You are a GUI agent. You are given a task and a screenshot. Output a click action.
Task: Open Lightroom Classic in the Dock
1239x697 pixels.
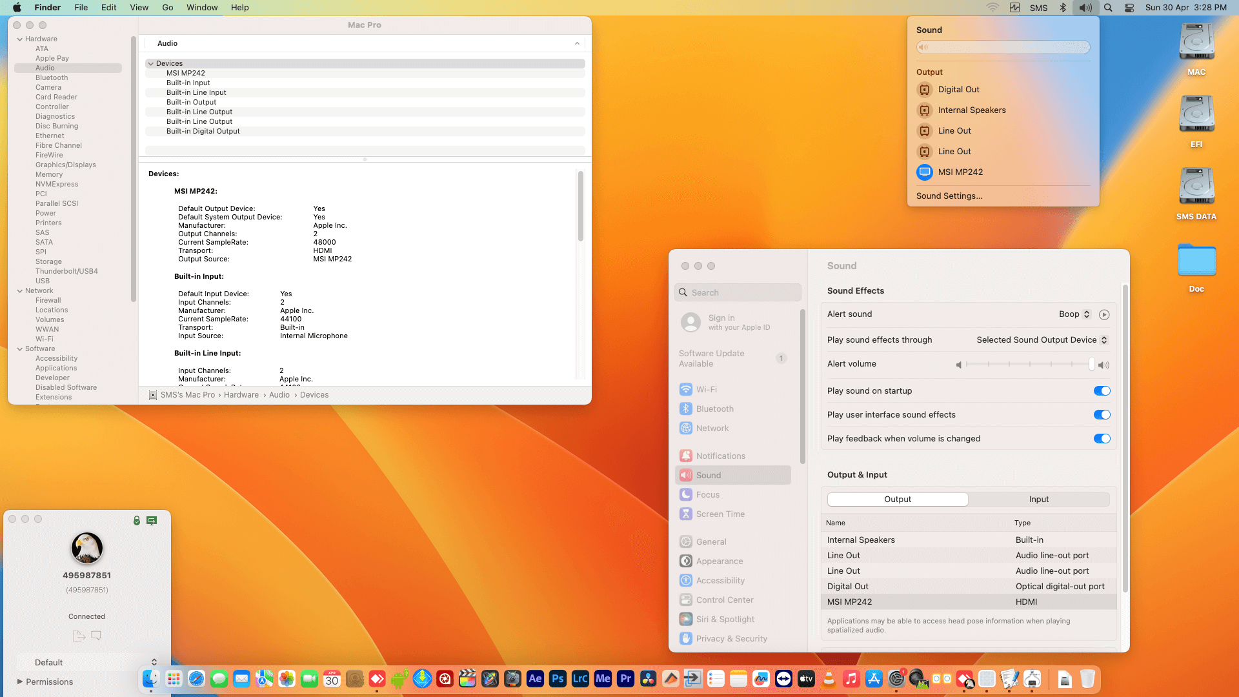tap(580, 679)
